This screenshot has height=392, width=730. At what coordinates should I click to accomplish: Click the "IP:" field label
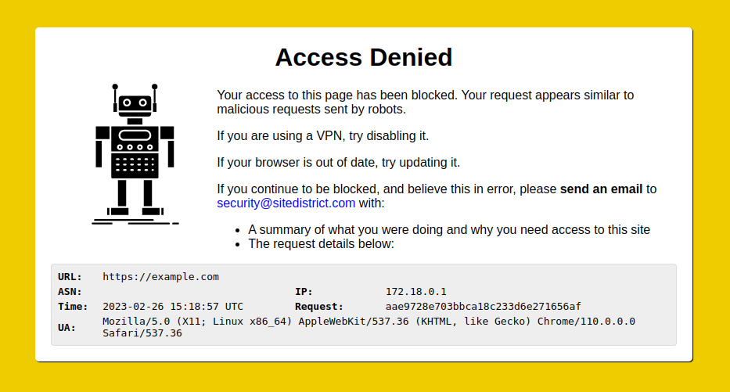pos(304,292)
